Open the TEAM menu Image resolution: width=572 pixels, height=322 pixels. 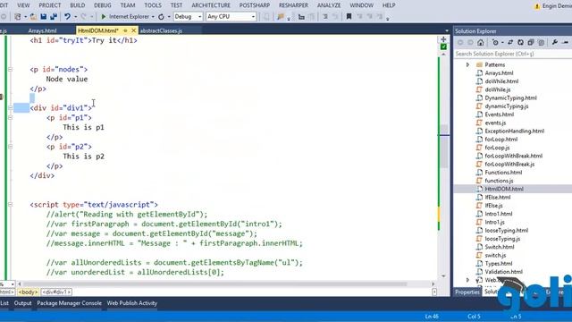coord(127,5)
